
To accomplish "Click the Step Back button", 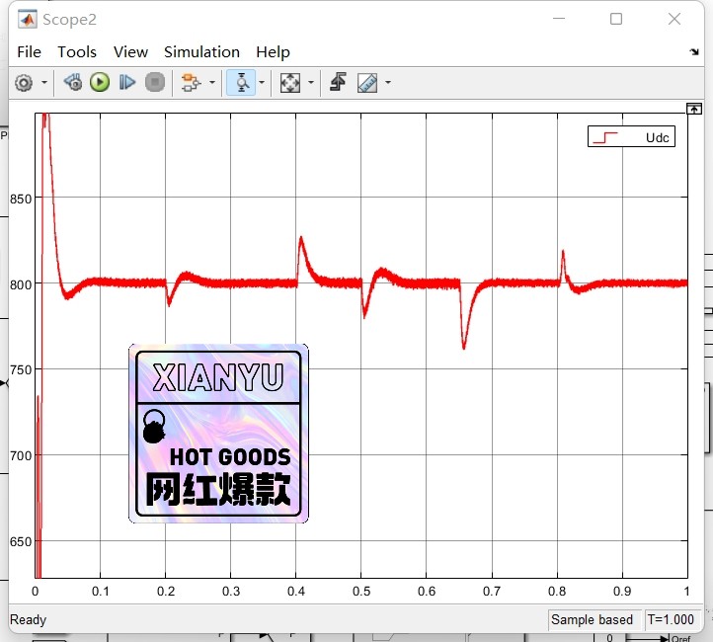I will pos(73,82).
